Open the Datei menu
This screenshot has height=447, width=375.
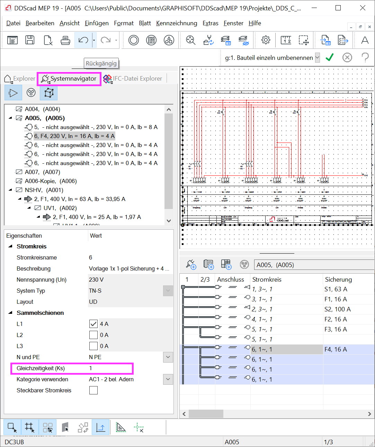tap(14, 23)
